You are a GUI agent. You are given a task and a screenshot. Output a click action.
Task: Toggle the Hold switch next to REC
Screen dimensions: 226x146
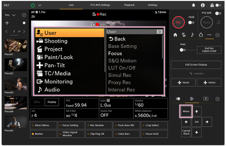191,22
